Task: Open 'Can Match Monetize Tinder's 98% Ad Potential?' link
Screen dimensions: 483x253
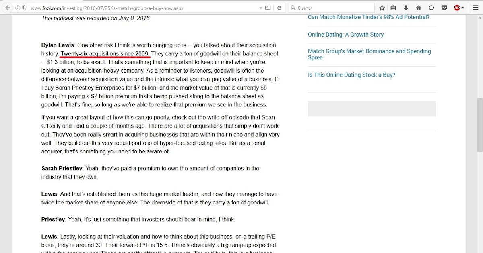Action: point(369,17)
